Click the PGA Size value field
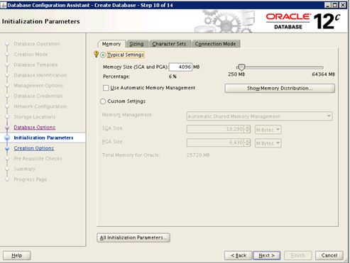 point(216,142)
